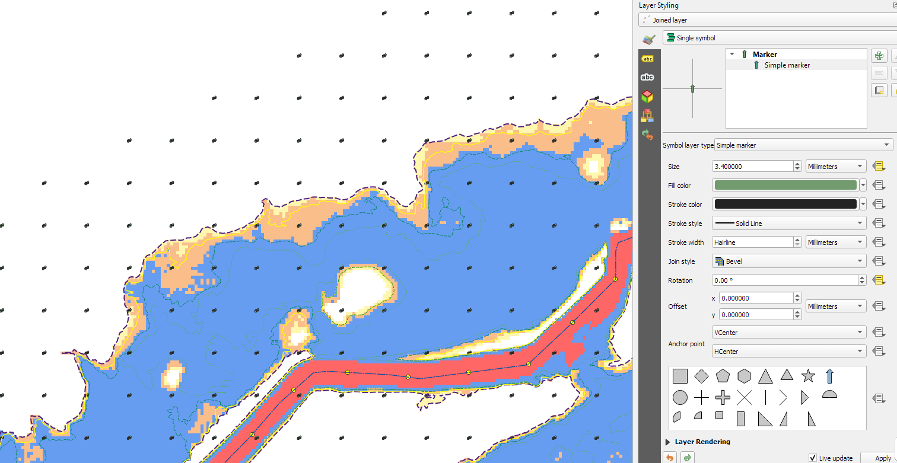The width and height of the screenshot is (897, 463).
Task: Select the Labels panel icon
Action: click(x=648, y=59)
